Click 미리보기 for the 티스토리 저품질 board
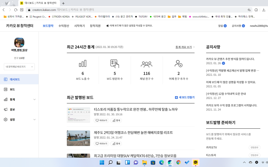 102,121
